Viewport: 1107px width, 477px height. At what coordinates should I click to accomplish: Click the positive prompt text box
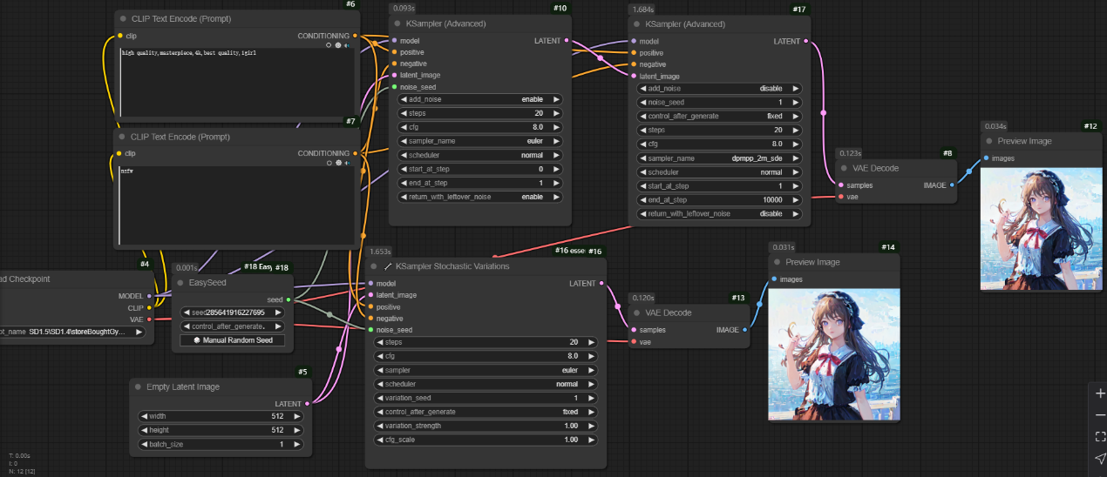point(237,83)
